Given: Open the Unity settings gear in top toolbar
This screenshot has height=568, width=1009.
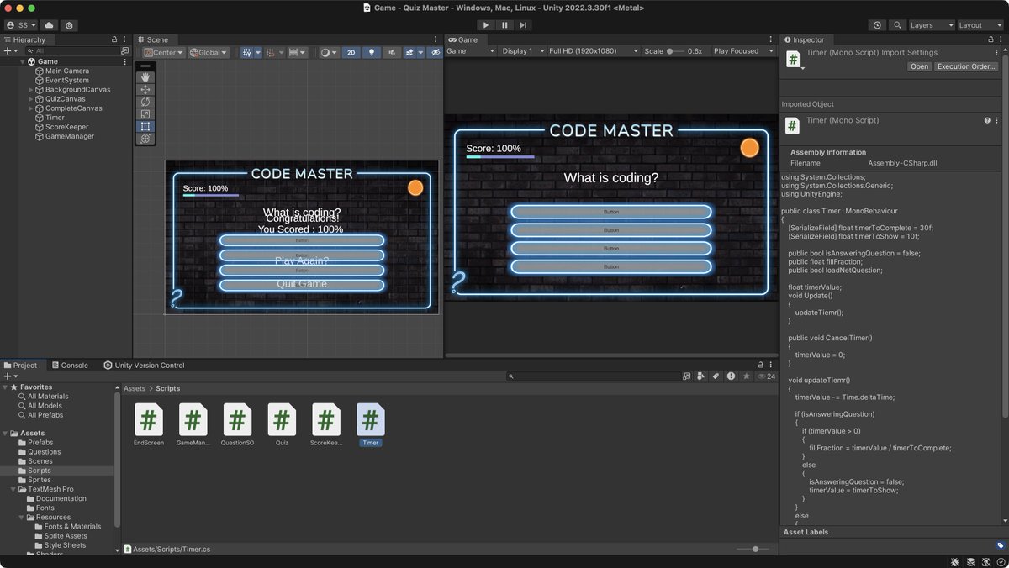Looking at the screenshot, I should 69,25.
